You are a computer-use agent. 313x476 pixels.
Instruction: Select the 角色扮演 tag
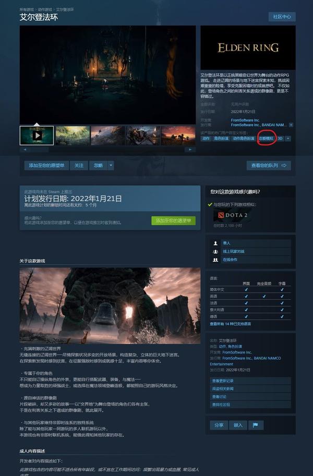click(x=221, y=139)
